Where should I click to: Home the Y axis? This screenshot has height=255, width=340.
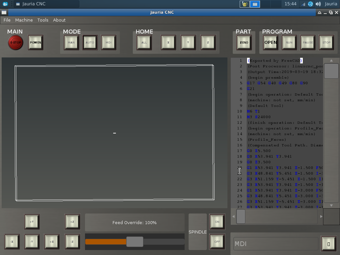[188, 42]
